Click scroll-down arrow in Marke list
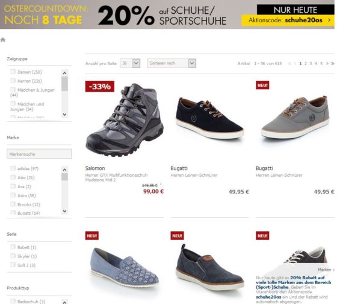The image size is (337, 304). pos(65,211)
